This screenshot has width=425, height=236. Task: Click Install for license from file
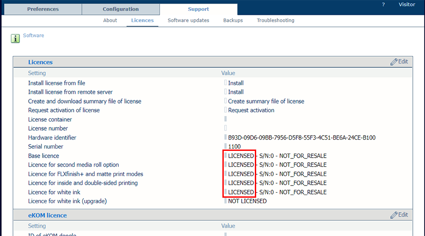(x=235, y=83)
